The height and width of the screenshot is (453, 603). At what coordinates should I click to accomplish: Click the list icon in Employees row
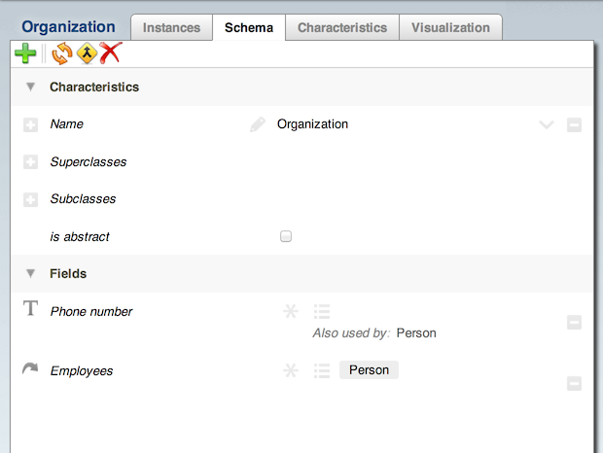[322, 370]
